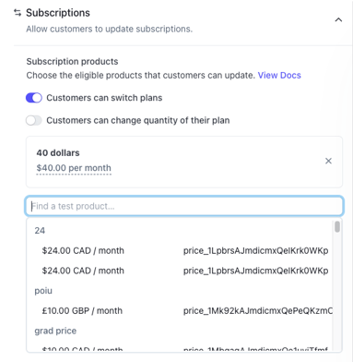
Task: Collapse the Subscriptions section with the chevron
Action: pos(338,20)
